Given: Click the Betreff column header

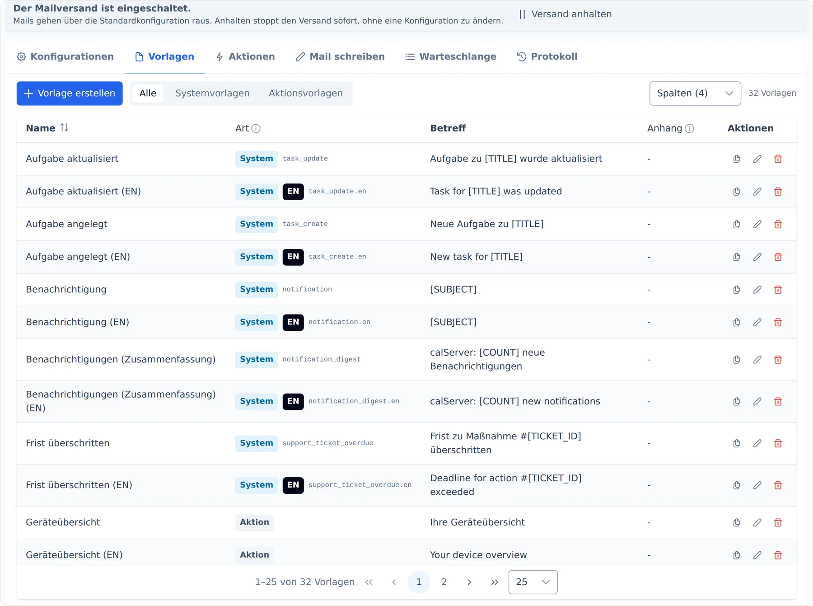Looking at the screenshot, I should point(448,128).
